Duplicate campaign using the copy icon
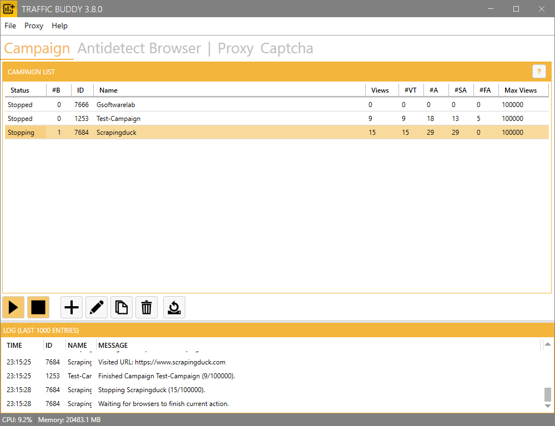Screen dimensions: 555x426 pos(122,307)
